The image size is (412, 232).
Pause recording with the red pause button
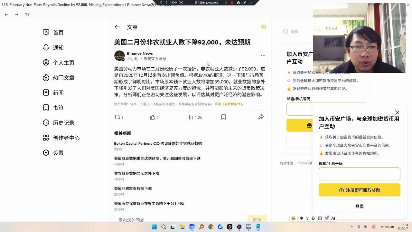tap(225, 3)
